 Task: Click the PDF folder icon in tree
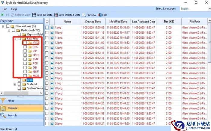(x=30, y=64)
